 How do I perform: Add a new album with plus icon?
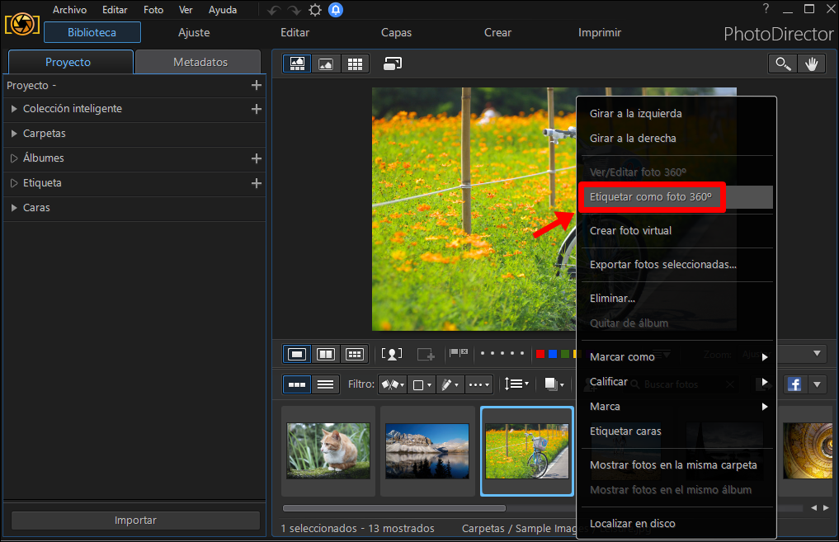[257, 158]
